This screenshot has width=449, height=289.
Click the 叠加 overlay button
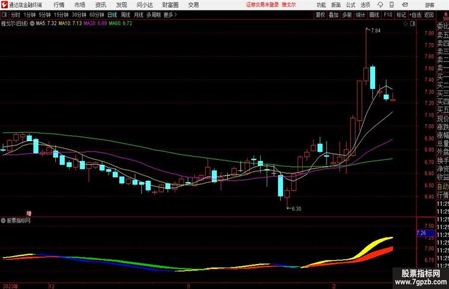(334, 15)
